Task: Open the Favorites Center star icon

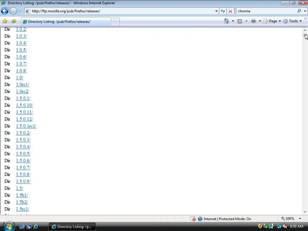Action: click(x=5, y=21)
